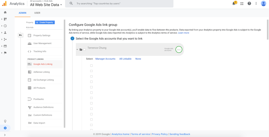Open the Acquisition branching icon
Screen dimensions: 269x137
5,39
